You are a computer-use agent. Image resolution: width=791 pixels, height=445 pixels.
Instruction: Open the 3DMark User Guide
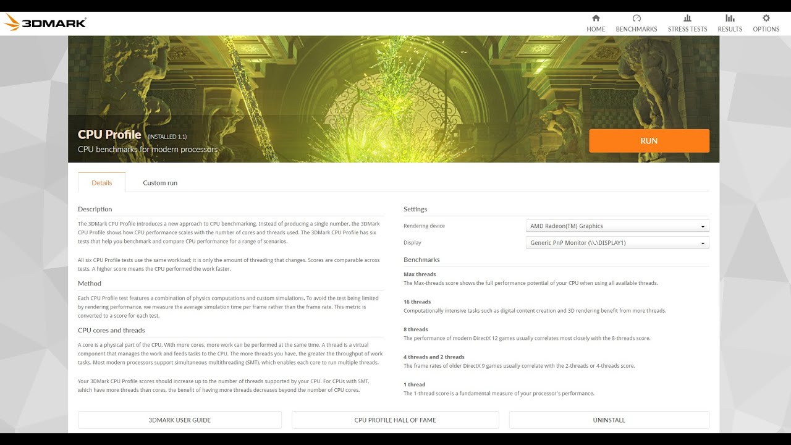coord(180,420)
